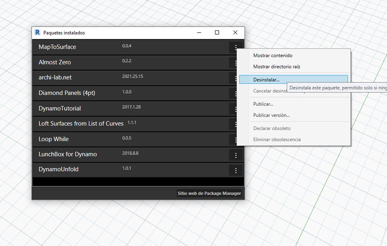Screen dimensions: 387x246
Task: Open the options menu for DynamoUnfold
Action: click(x=236, y=170)
